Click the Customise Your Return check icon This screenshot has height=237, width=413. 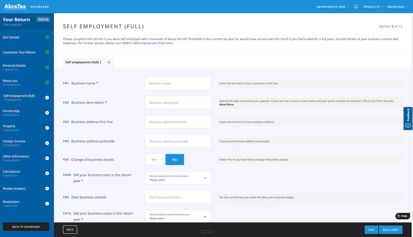pyautogui.click(x=47, y=52)
